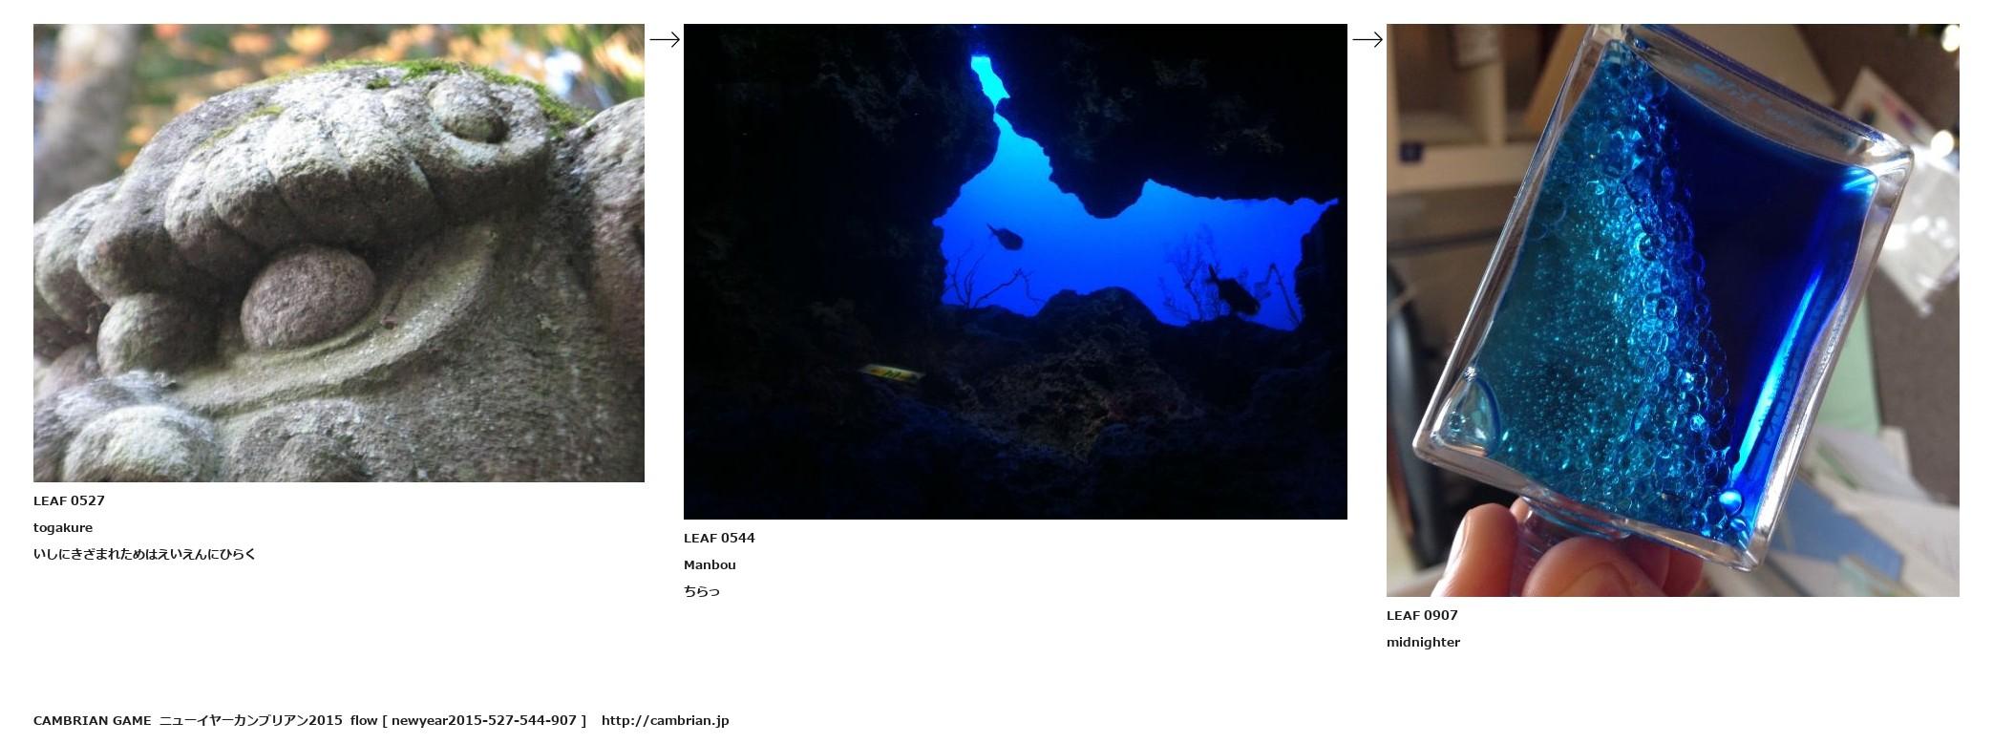
Task: Click the LEAF 0544 label
Action: click(719, 538)
